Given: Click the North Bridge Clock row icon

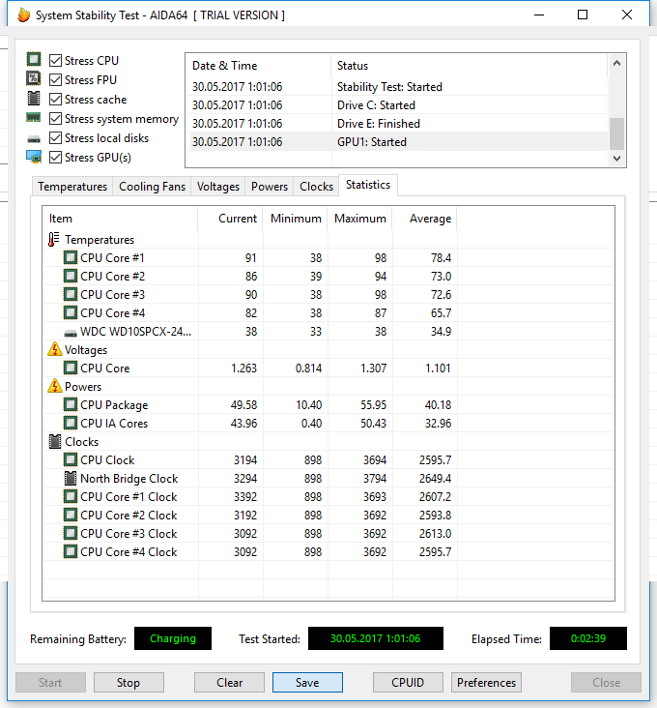Looking at the screenshot, I should (x=71, y=478).
